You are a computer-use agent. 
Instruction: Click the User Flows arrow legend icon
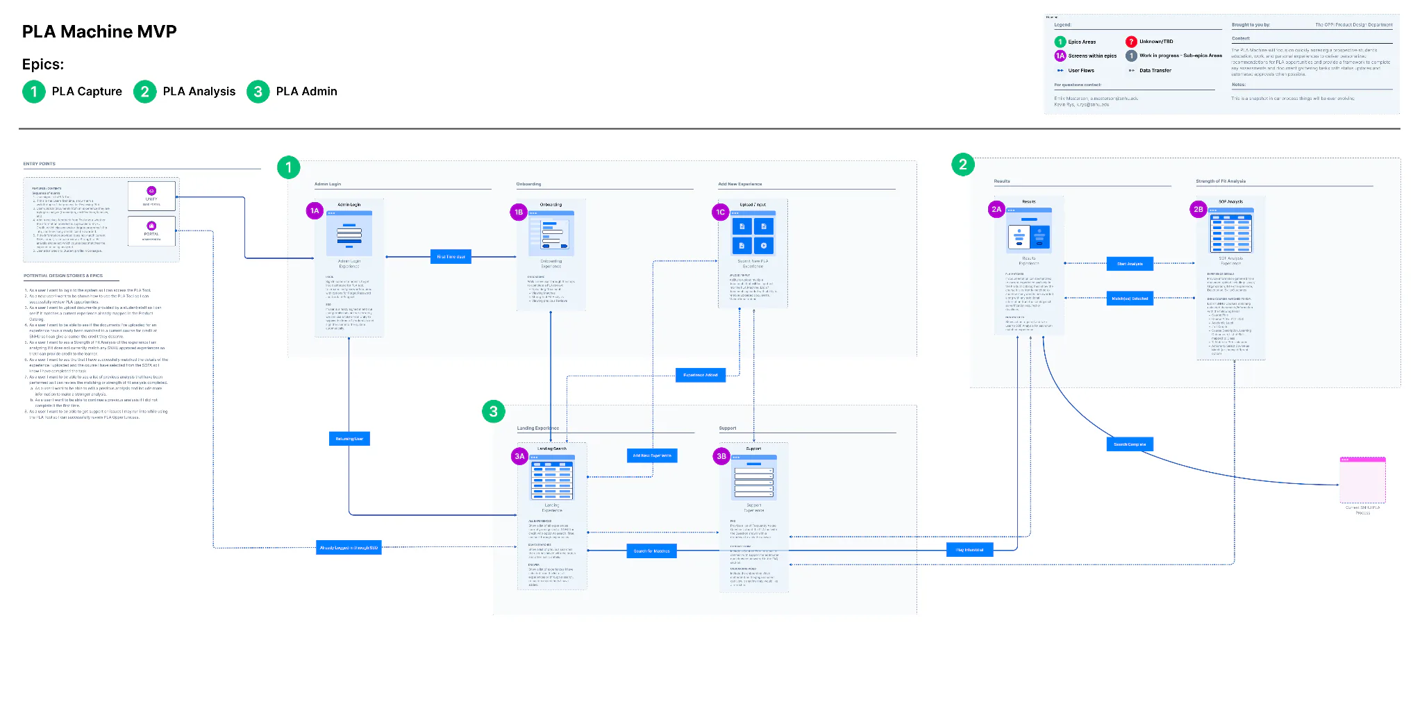pos(1060,70)
